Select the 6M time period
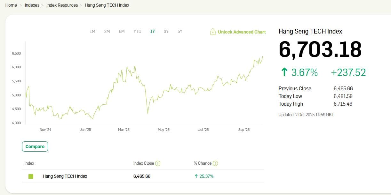 pos(122,31)
